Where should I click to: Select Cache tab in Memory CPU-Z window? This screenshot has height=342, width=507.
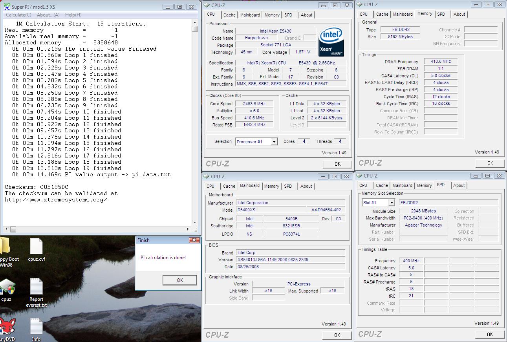(382, 14)
